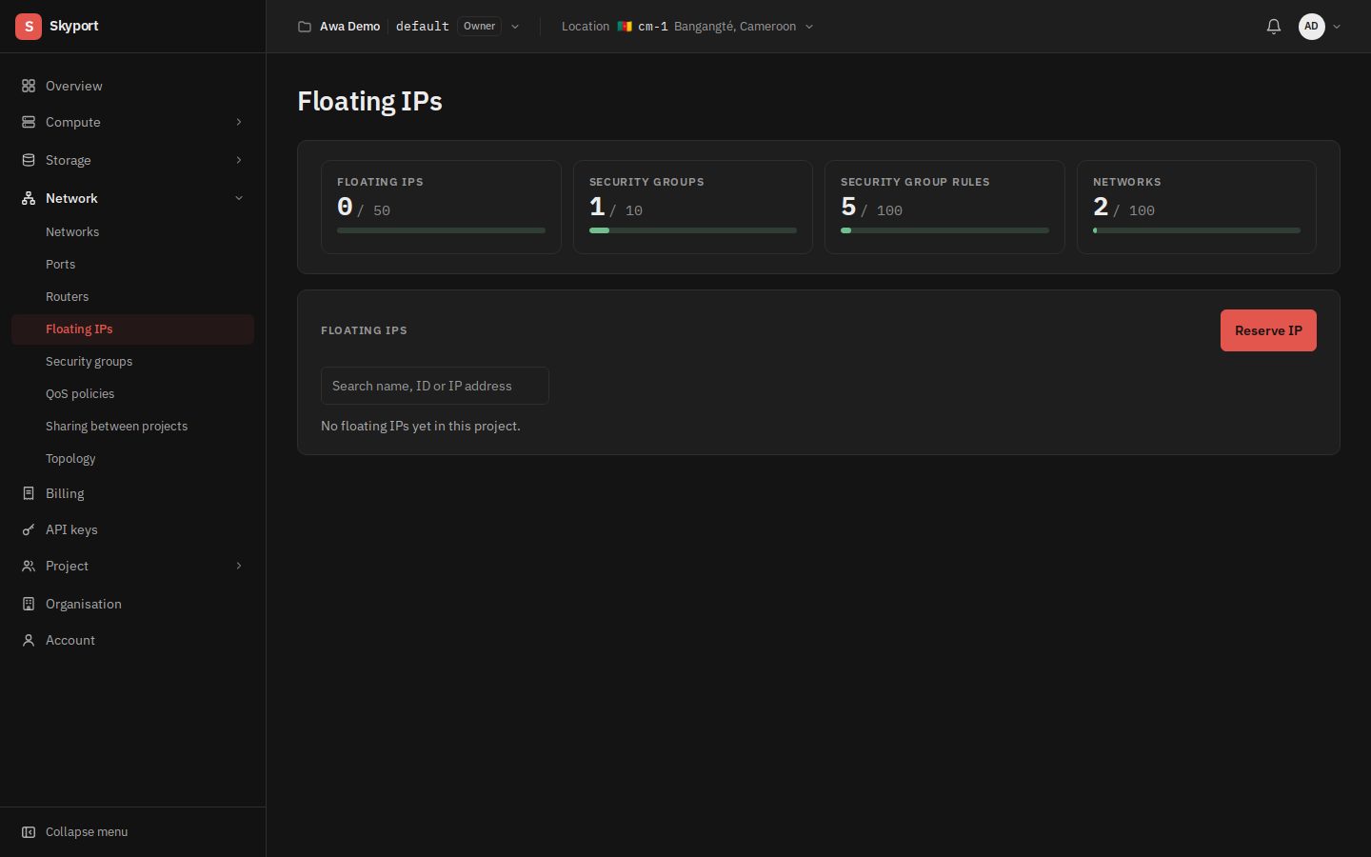Click the Network nodes icon

(x=29, y=198)
